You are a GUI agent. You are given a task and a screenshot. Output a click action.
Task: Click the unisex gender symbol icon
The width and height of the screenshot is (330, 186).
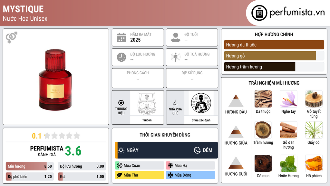pos(12,37)
